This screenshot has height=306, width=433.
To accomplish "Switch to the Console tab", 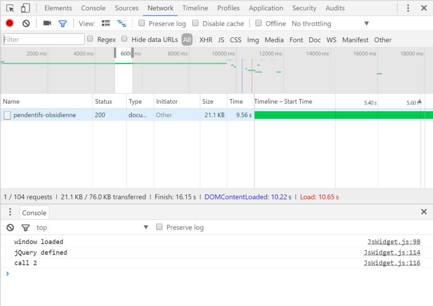I will [x=93, y=8].
